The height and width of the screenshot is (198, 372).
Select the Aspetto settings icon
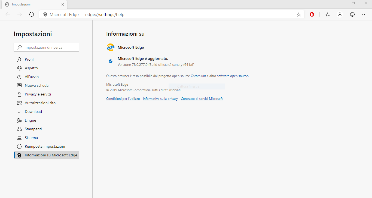(19, 68)
